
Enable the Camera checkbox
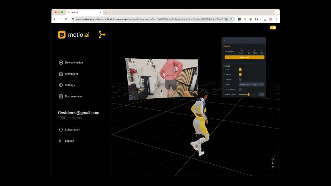(240, 80)
